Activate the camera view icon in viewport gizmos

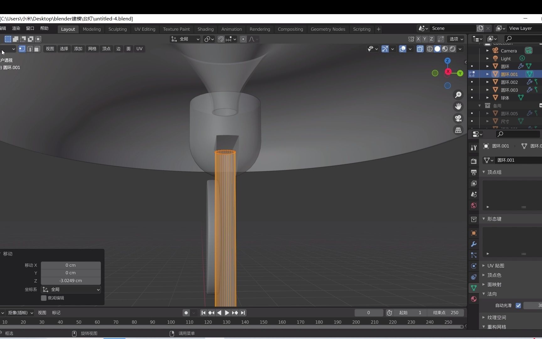pos(458,118)
